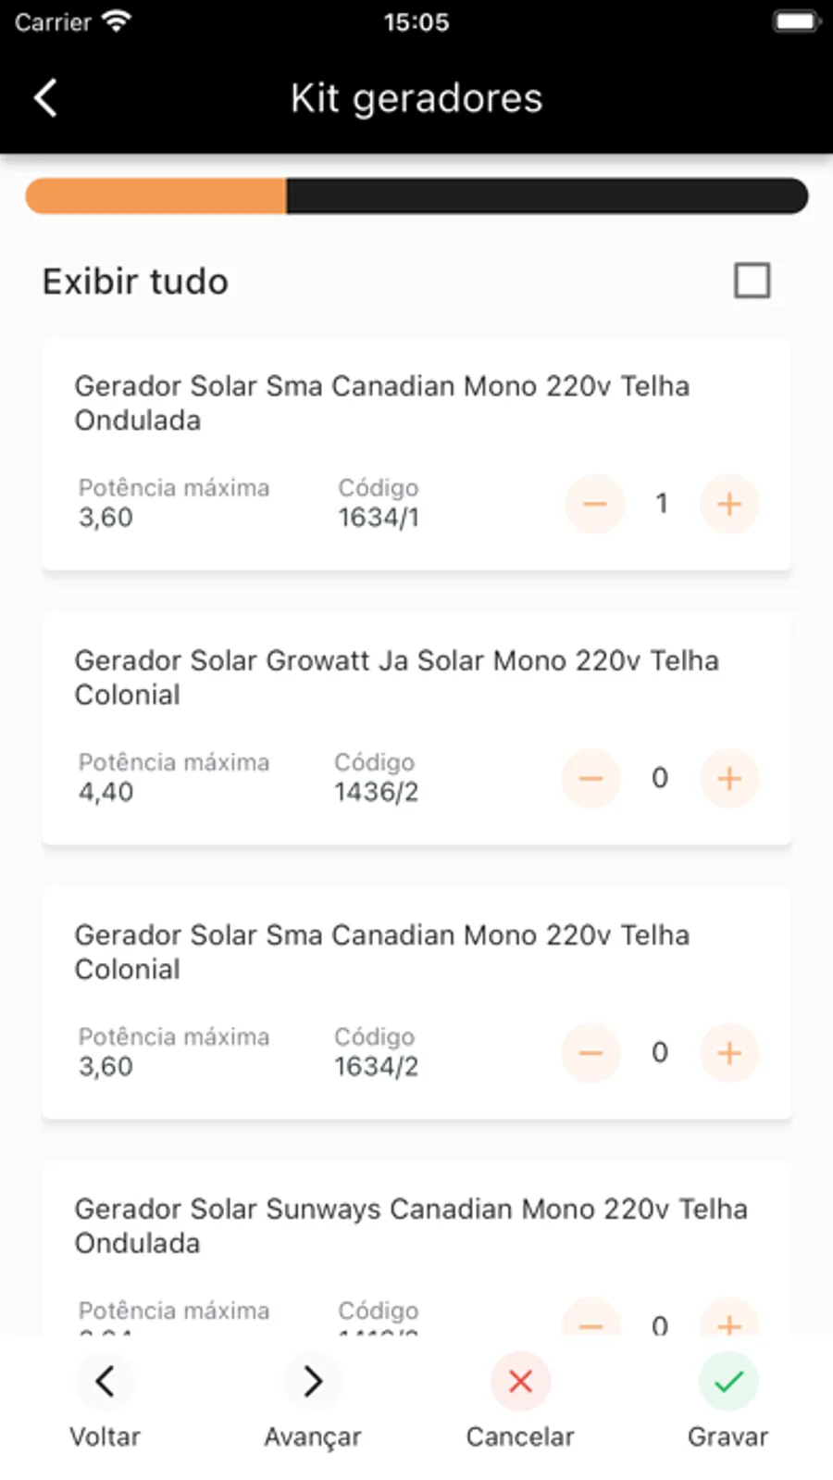The width and height of the screenshot is (833, 1480).
Task: Reduce quantity of generator code 1634/2
Action: point(591,1053)
